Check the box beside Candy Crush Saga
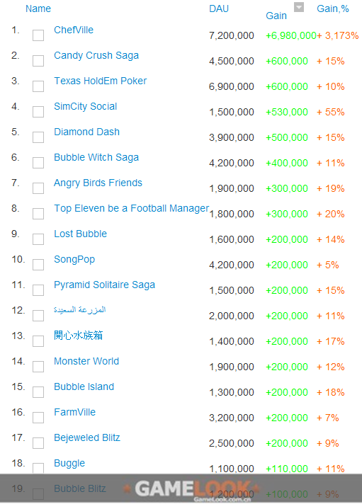Image resolution: width=362 pixels, height=504 pixels. (38, 61)
